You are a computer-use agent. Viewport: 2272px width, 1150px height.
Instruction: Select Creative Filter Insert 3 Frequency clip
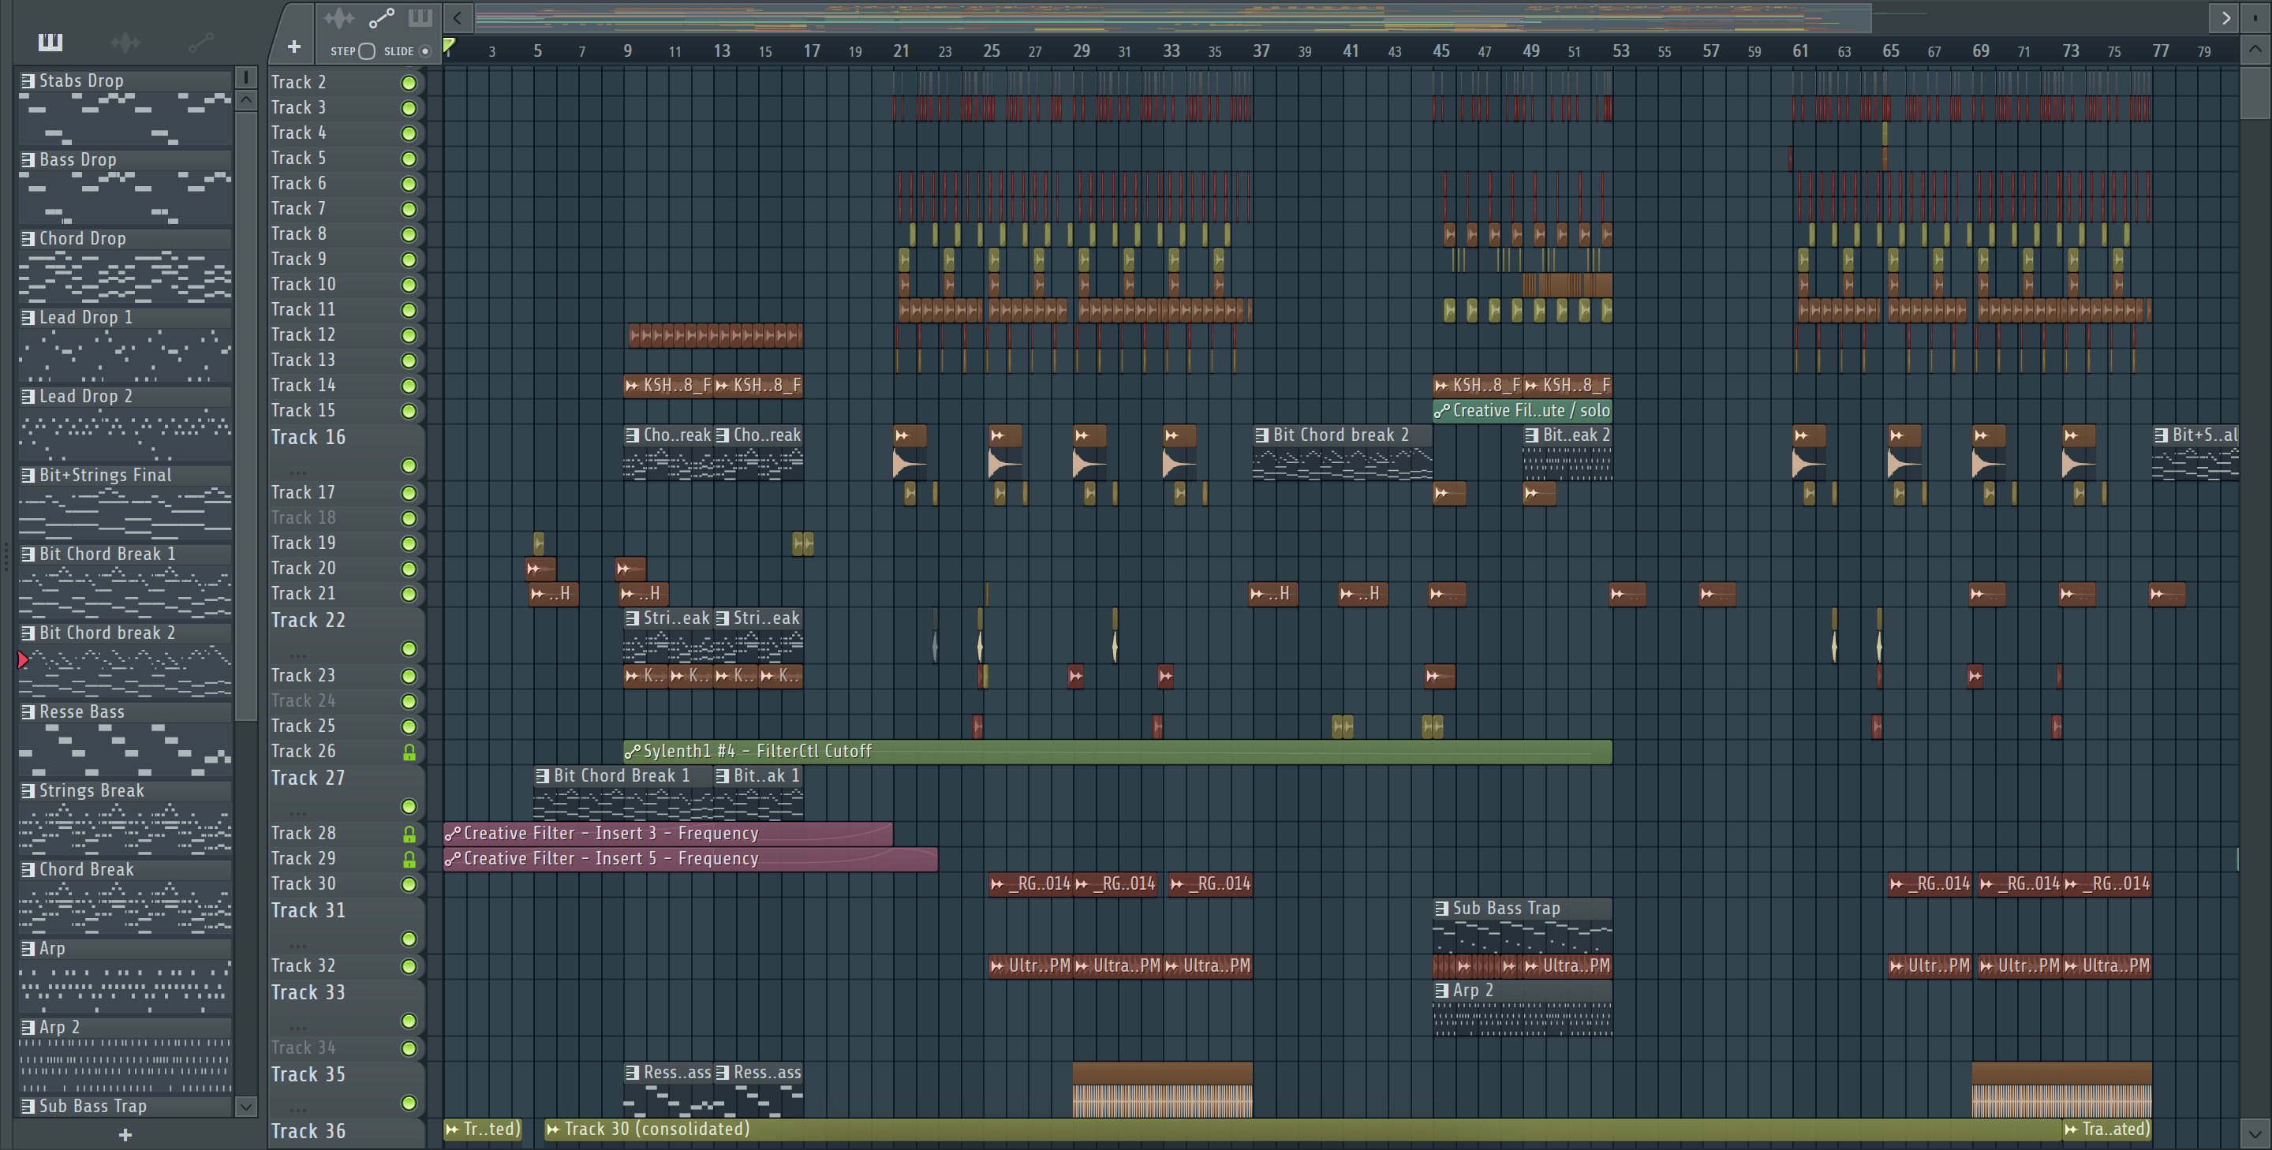tap(667, 834)
